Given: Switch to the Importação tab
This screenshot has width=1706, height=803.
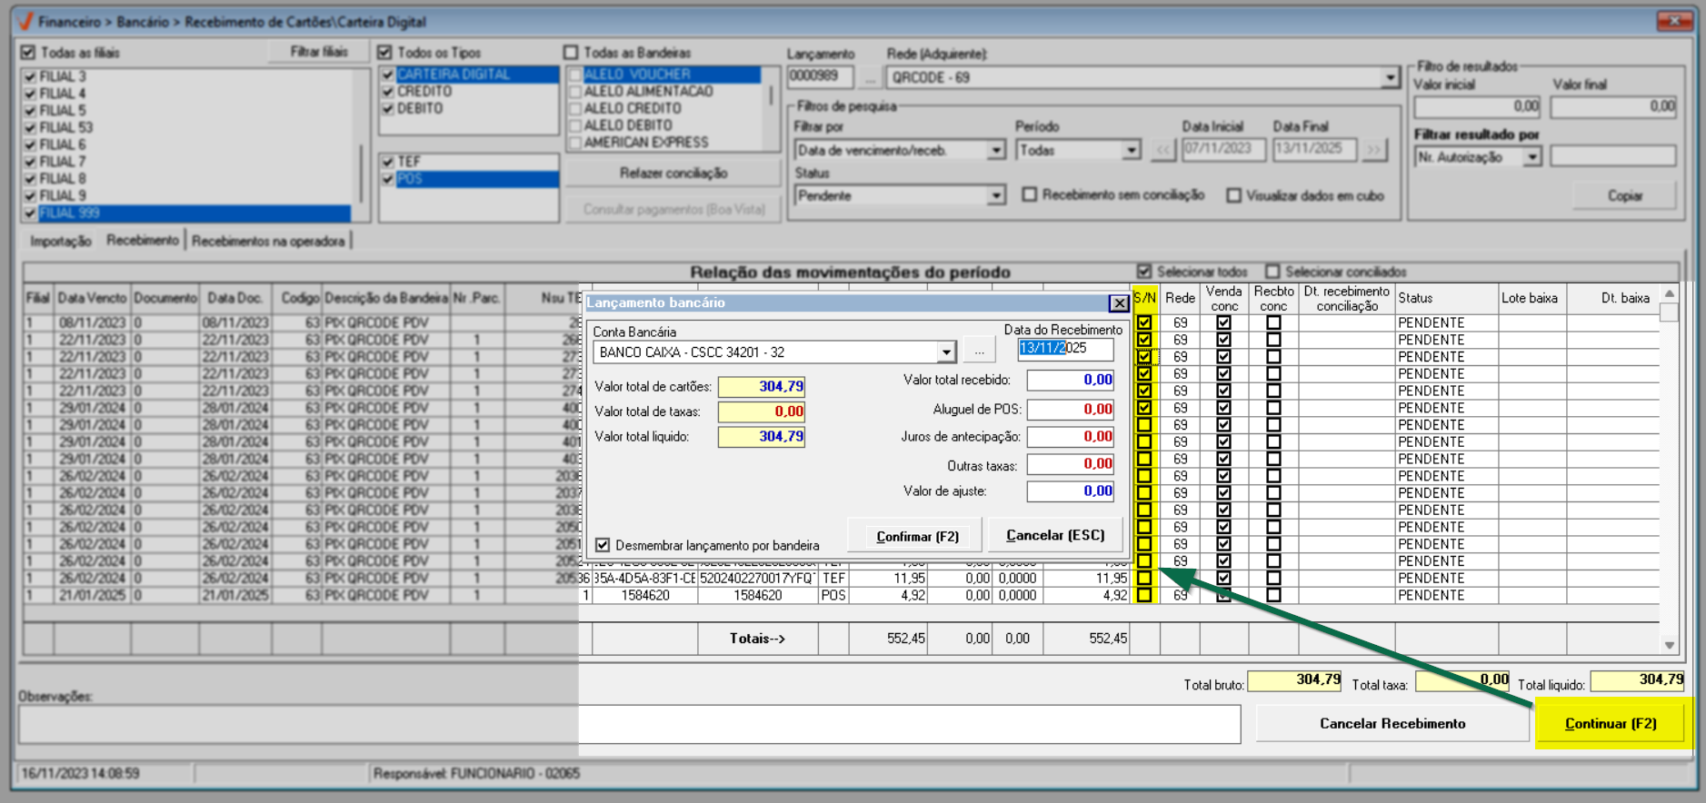Looking at the screenshot, I should tap(61, 241).
